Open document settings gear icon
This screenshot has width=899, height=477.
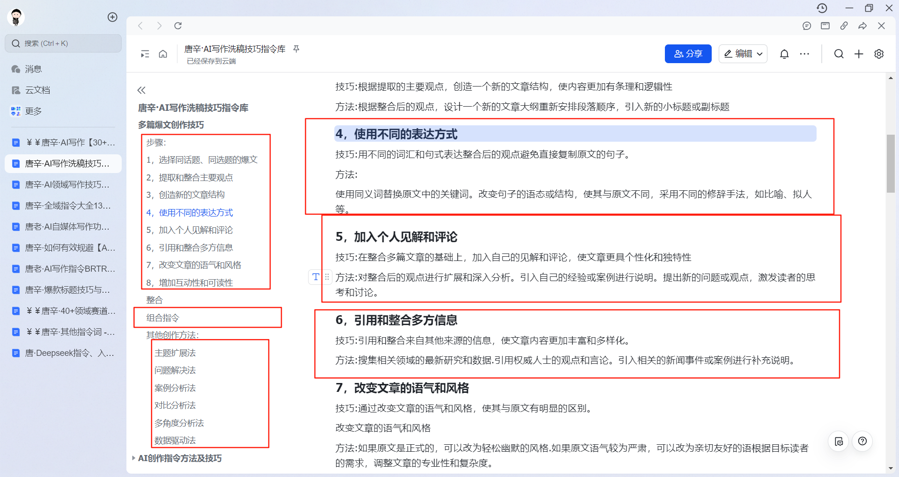click(879, 54)
